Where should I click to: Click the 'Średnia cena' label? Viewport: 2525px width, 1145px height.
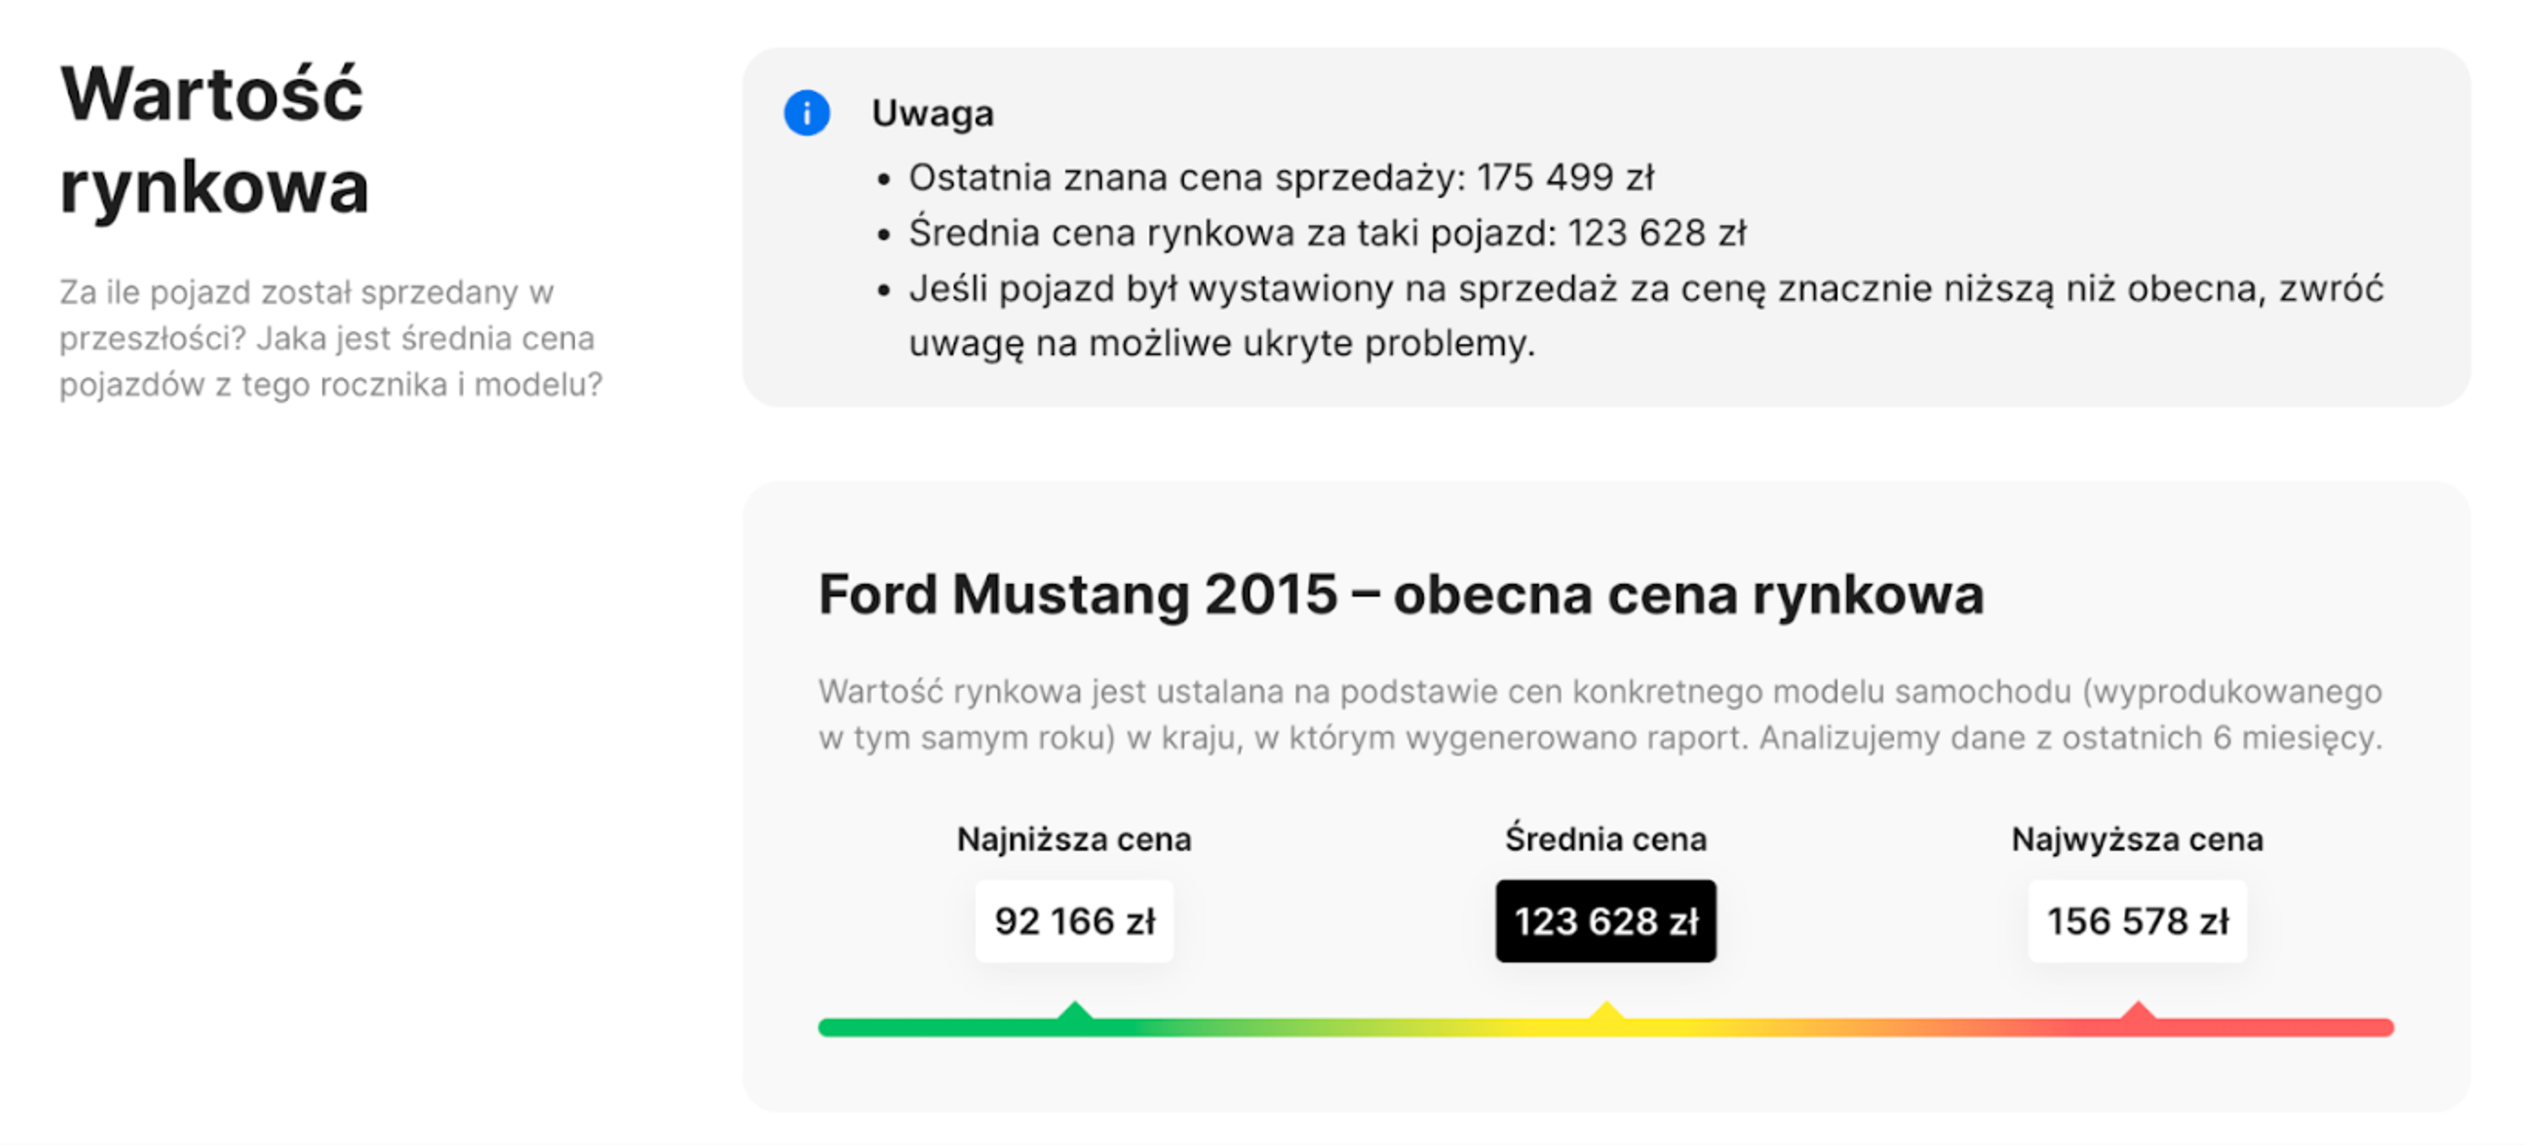pyautogui.click(x=1606, y=839)
